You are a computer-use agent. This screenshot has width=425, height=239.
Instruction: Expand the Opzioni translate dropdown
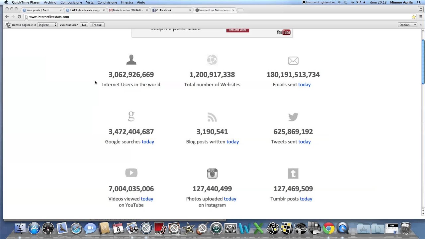pyautogui.click(x=408, y=25)
